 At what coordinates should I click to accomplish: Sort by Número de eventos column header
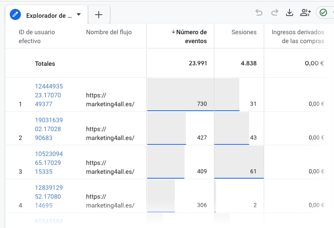[191, 36]
